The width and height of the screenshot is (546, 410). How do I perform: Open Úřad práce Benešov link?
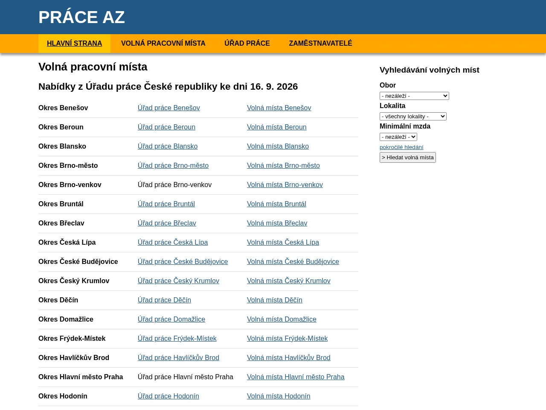[x=169, y=108]
